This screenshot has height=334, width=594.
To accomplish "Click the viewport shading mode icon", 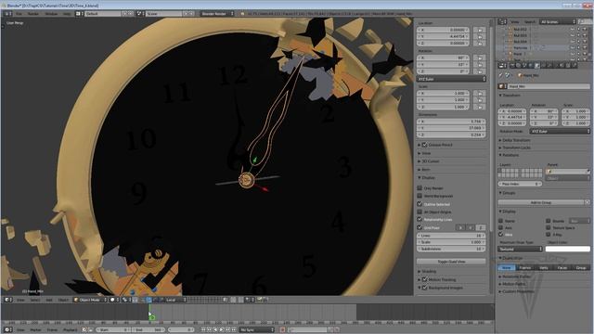I will pos(113,300).
